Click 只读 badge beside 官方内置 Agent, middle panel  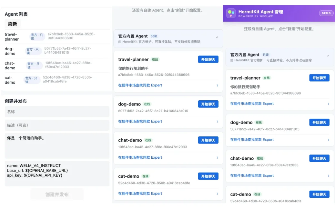coord(154,36)
